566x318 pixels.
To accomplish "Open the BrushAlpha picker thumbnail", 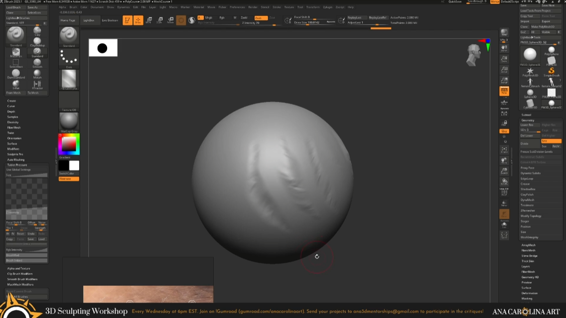I will coord(69,80).
